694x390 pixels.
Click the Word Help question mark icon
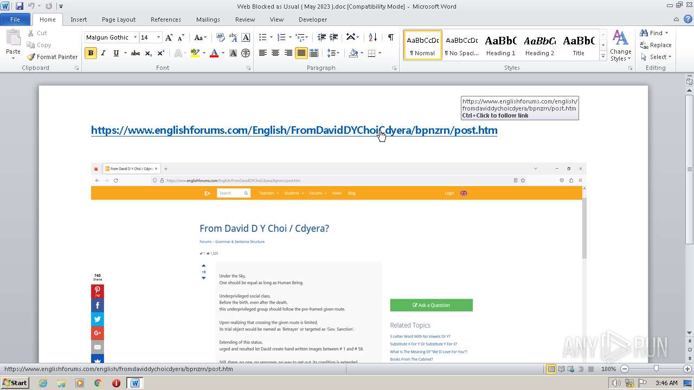[687, 19]
